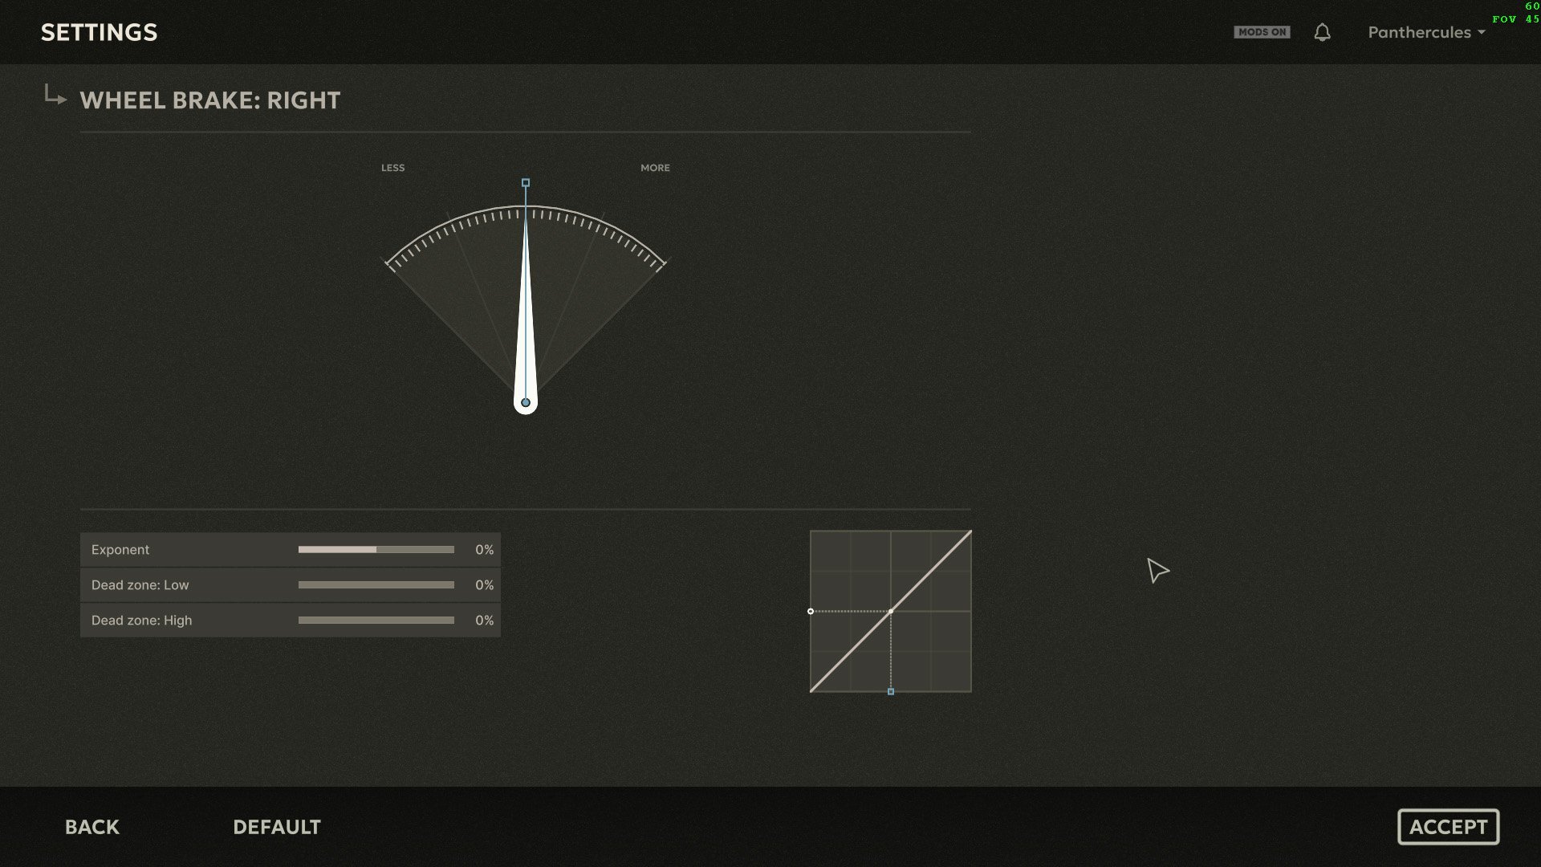Image resolution: width=1541 pixels, height=867 pixels.
Task: Click the sub-setting arrow beside Wheel Brake
Action: pos(55,95)
